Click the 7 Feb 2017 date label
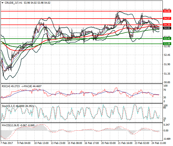This screenshot has height=146, width=173. click(x=7, y=143)
